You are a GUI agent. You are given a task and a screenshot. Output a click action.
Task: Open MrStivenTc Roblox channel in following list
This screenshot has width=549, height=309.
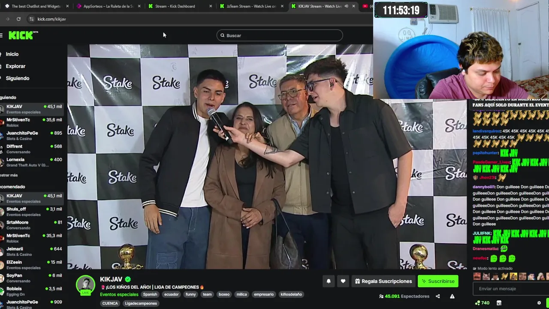(x=32, y=122)
